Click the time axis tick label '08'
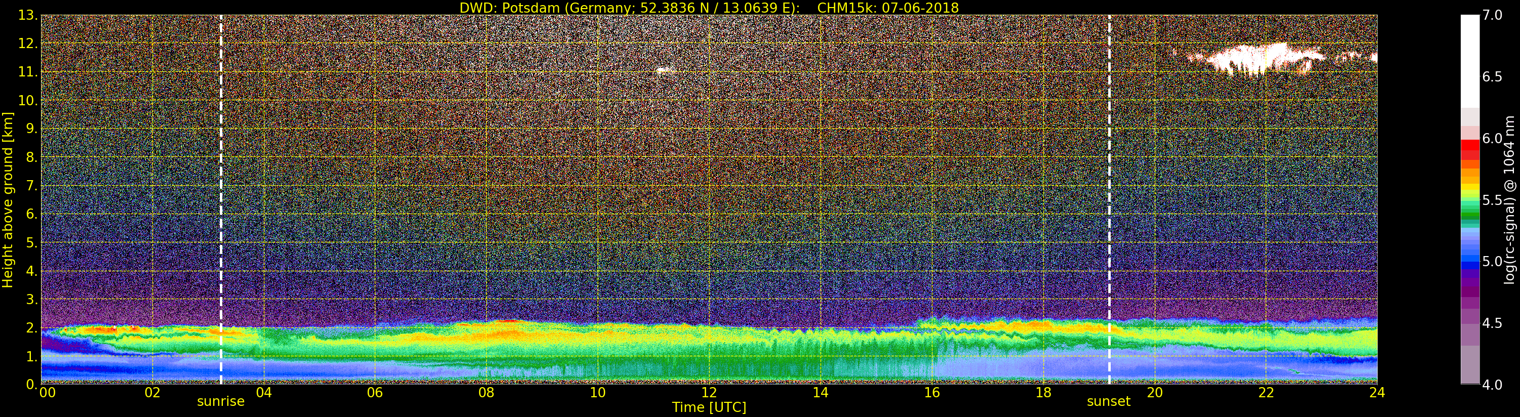Screen dimensions: 1520x417 (486, 393)
